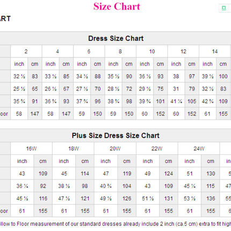Click the green icon beside the Size Chart title
Image resolution: width=231 pixels, height=231 pixels.
(223, 8)
